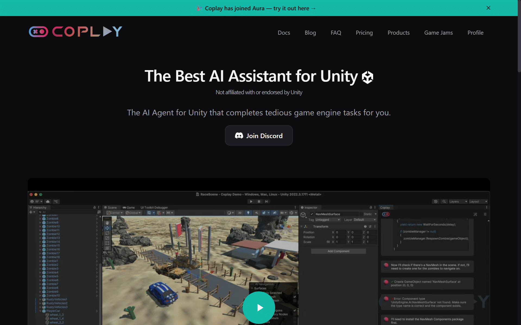This screenshot has height=325, width=521.
Task: Open the Unity undo history icon
Action: 436,201
